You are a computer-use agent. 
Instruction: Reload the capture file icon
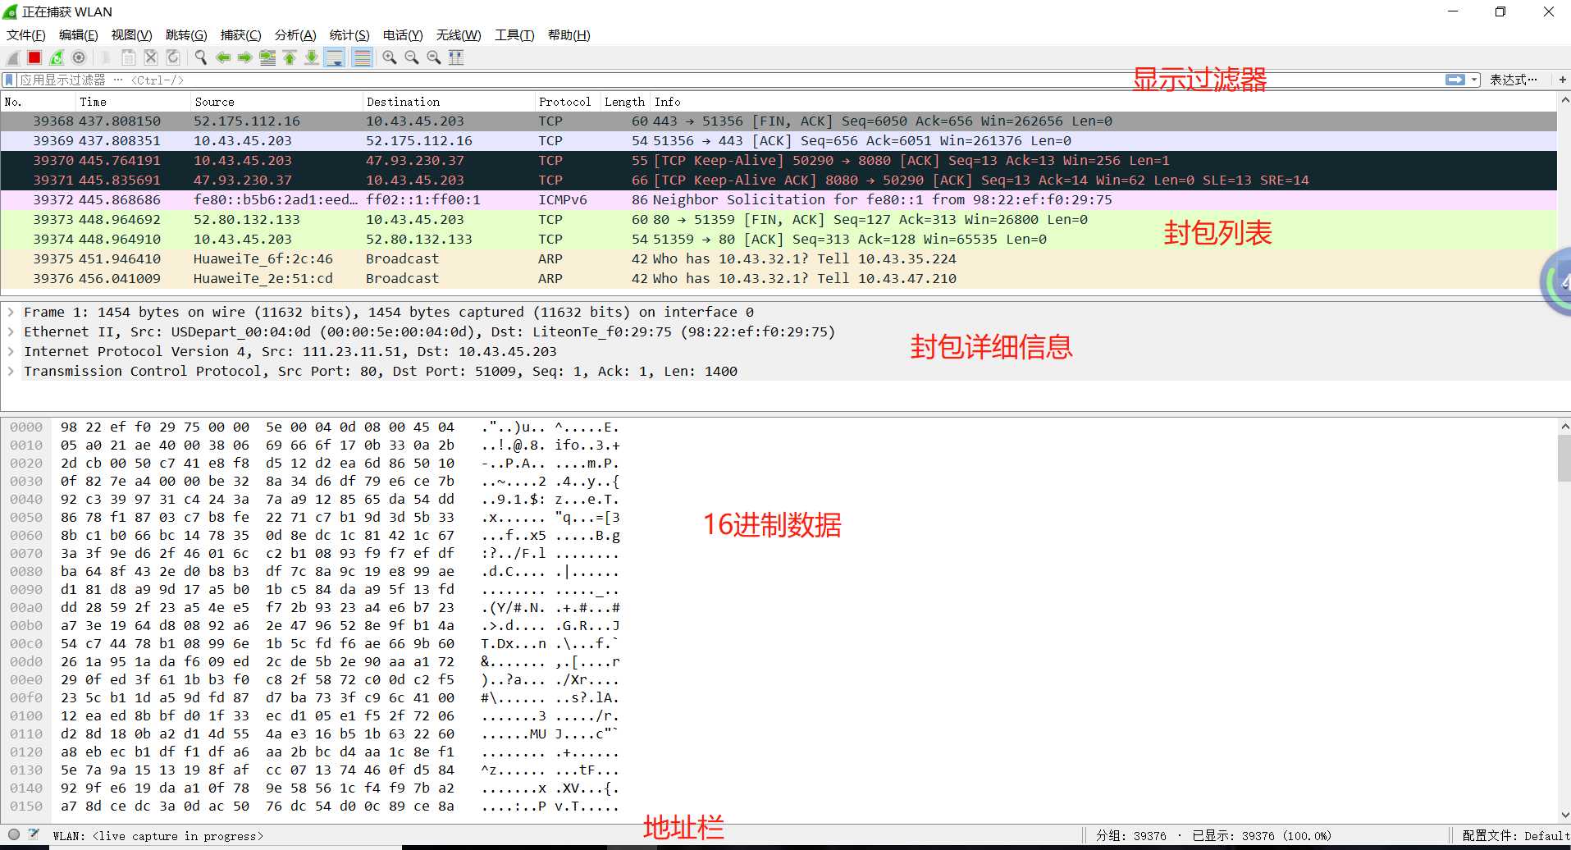tap(173, 57)
